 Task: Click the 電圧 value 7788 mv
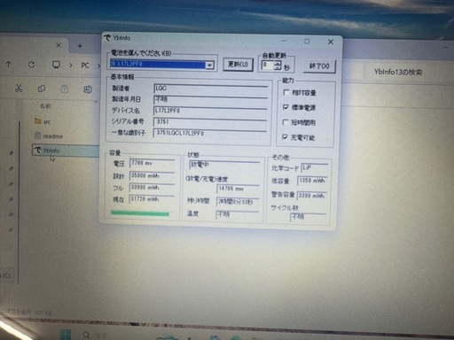point(153,163)
